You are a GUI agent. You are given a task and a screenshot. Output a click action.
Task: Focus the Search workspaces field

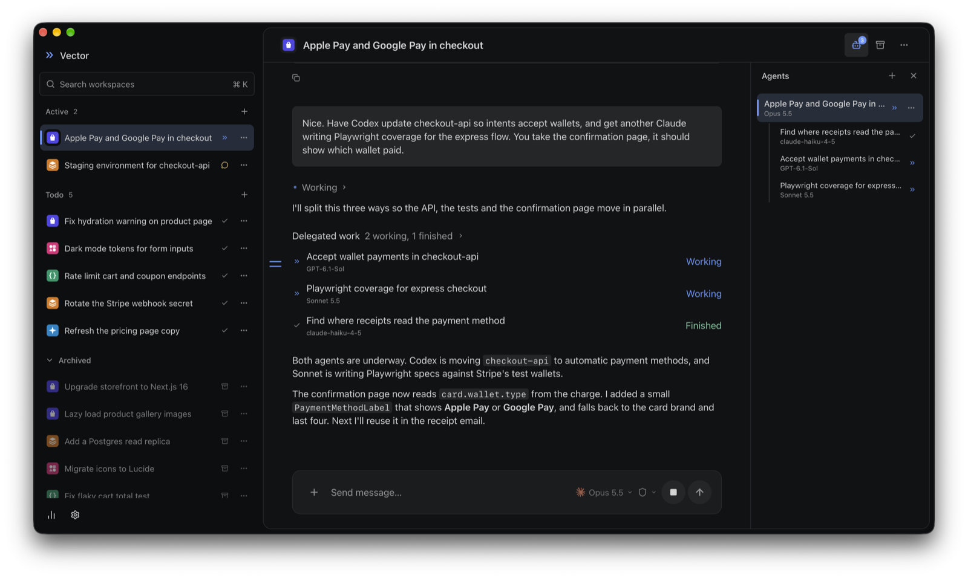(x=147, y=84)
